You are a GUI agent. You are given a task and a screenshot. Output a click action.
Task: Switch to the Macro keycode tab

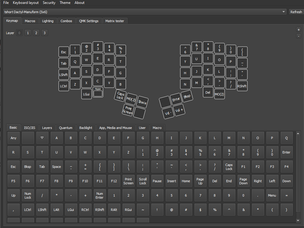tap(157, 128)
